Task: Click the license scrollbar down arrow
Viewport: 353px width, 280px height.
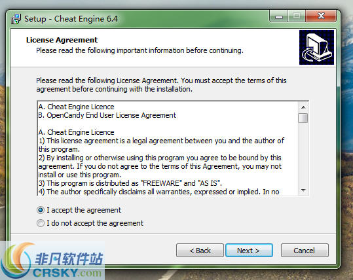Action: tap(303, 190)
